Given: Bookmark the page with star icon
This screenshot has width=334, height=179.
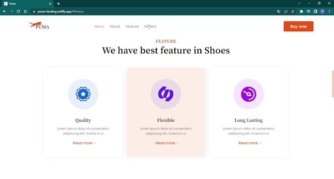Looking at the screenshot, I should tap(293, 11).
